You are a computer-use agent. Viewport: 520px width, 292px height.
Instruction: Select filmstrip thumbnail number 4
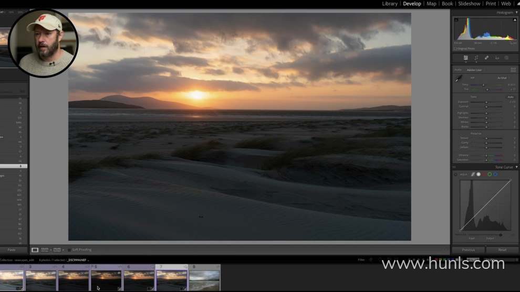pos(74,280)
